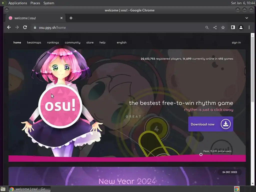Image resolution: width=256 pixels, height=192 pixels.
Task: Click the 'the bestest free-to-win rhythm game' heading
Action: point(181,103)
